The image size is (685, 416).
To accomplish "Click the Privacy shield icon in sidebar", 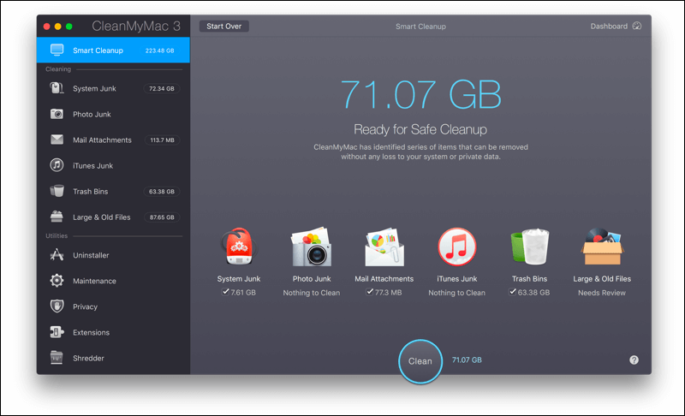I will (x=57, y=306).
